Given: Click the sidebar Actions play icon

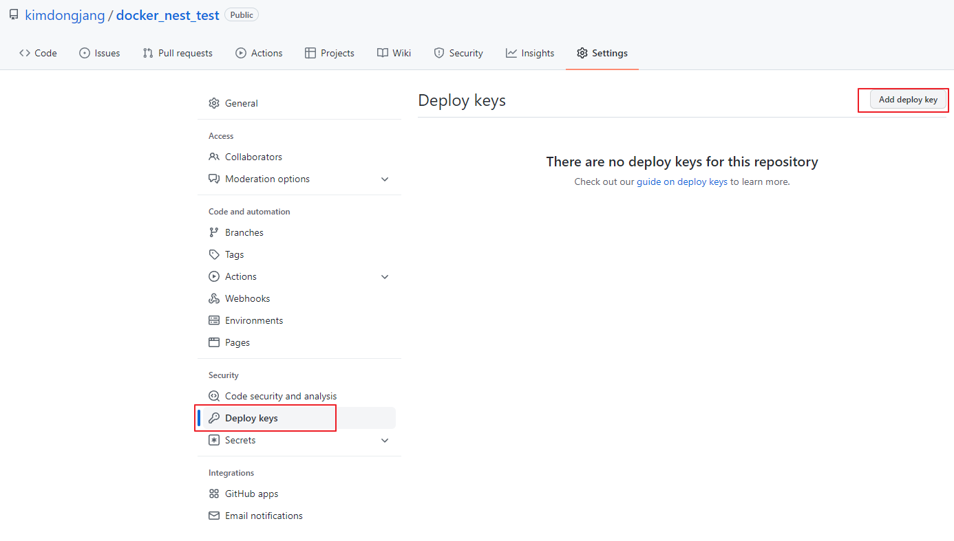Looking at the screenshot, I should [214, 276].
